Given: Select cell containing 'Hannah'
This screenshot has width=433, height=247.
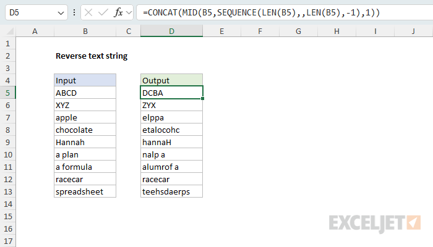Looking at the screenshot, I should [85, 142].
